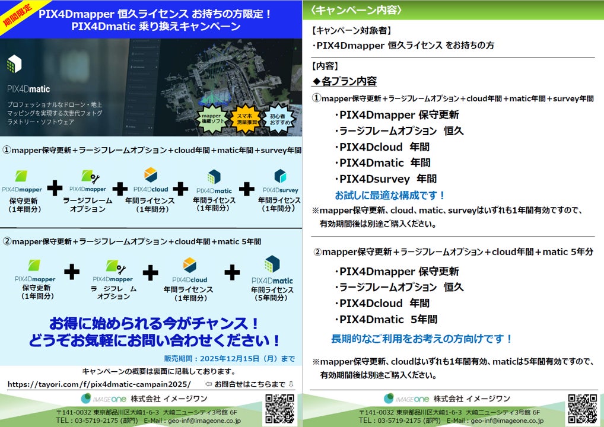Click the '販売期間：2025年12月15日（月）まで' text
The height and width of the screenshot is (427, 604).
pyautogui.click(x=230, y=358)
